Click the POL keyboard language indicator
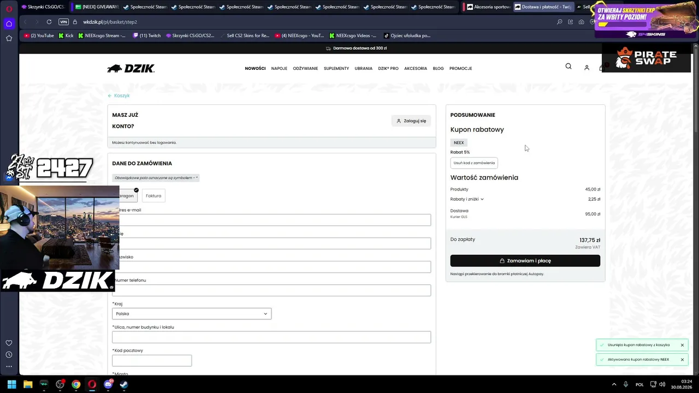This screenshot has width=699, height=393. click(639, 384)
